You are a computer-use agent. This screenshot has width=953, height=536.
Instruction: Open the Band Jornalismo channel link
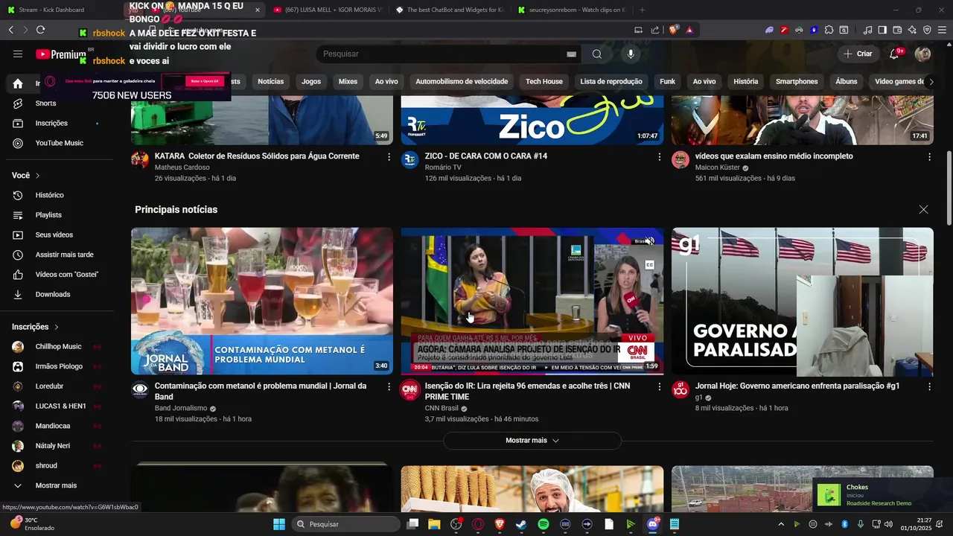(x=181, y=409)
